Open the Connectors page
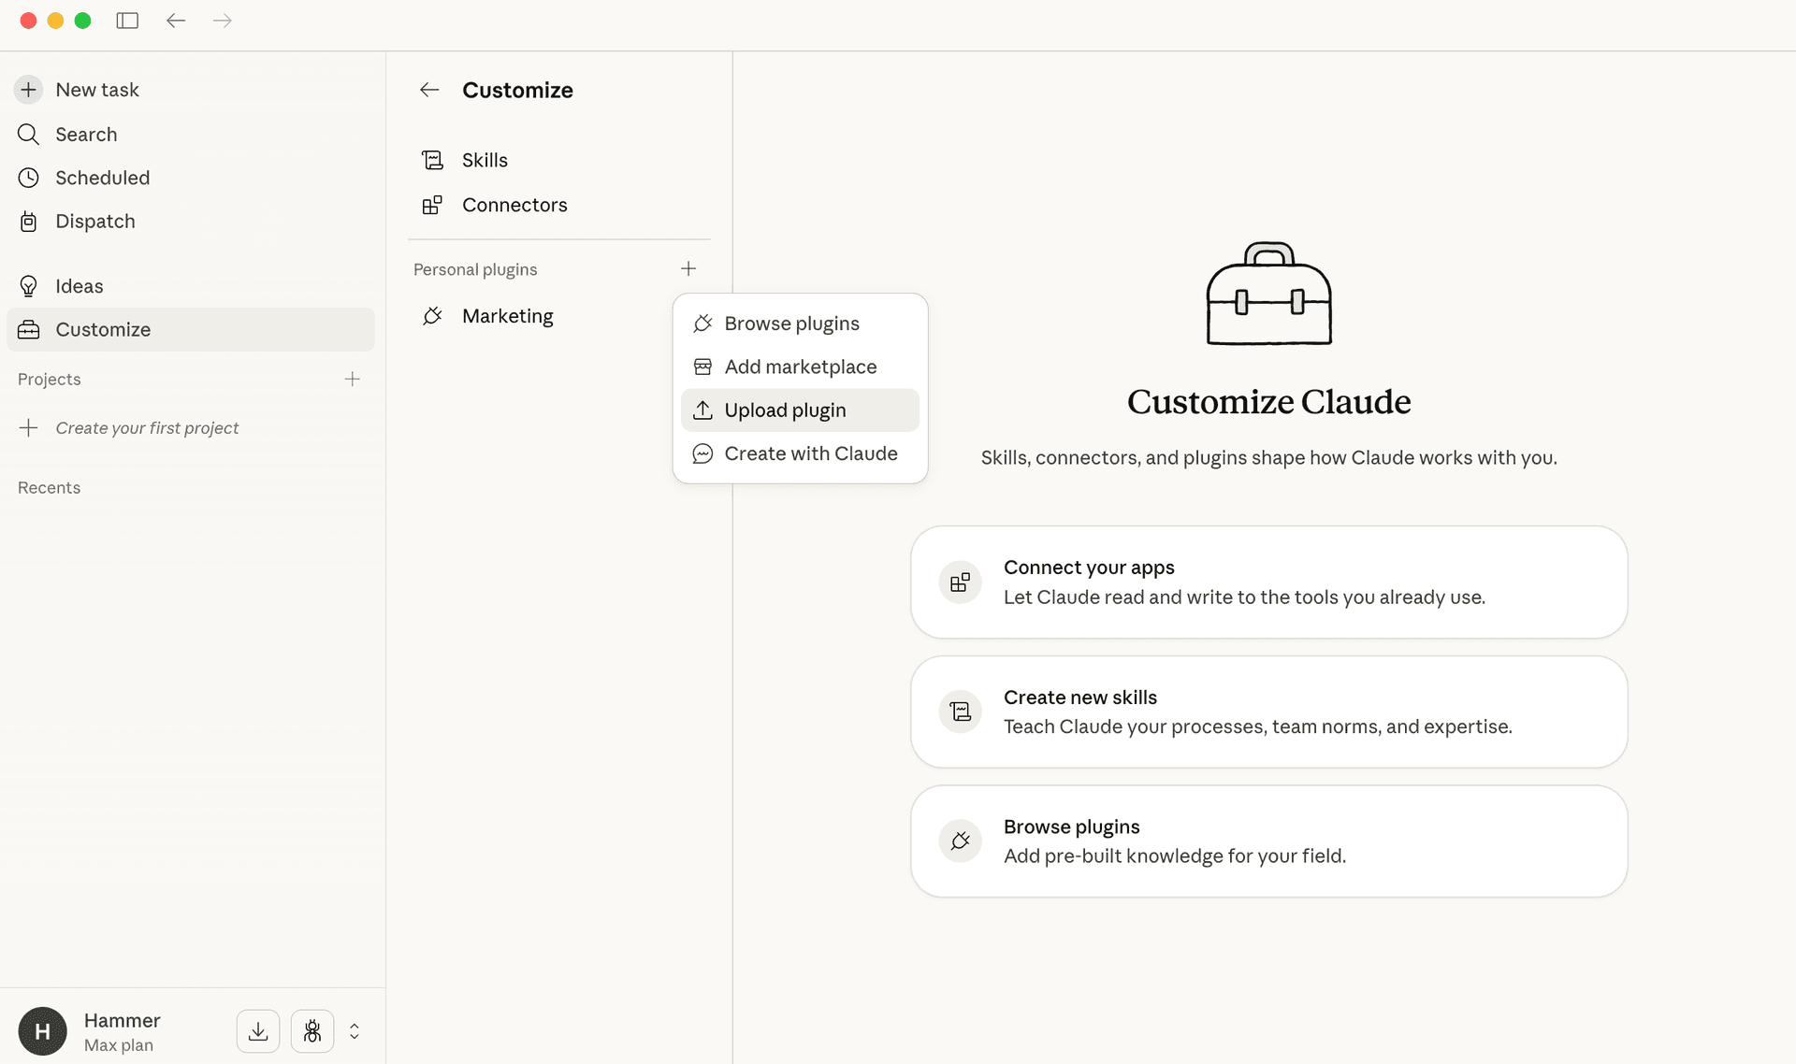1796x1064 pixels. [559, 205]
